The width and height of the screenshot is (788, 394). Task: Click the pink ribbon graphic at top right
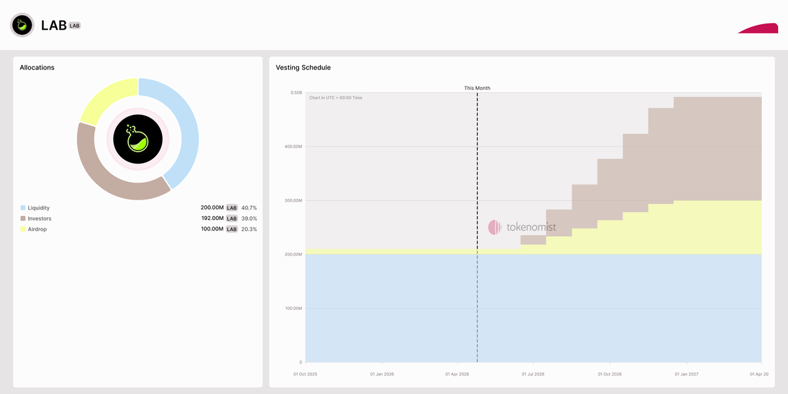click(x=758, y=30)
